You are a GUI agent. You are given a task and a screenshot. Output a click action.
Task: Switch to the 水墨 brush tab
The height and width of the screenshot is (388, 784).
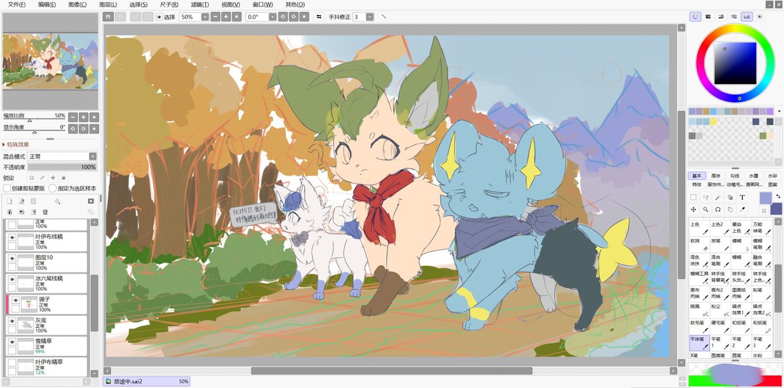coord(754,176)
